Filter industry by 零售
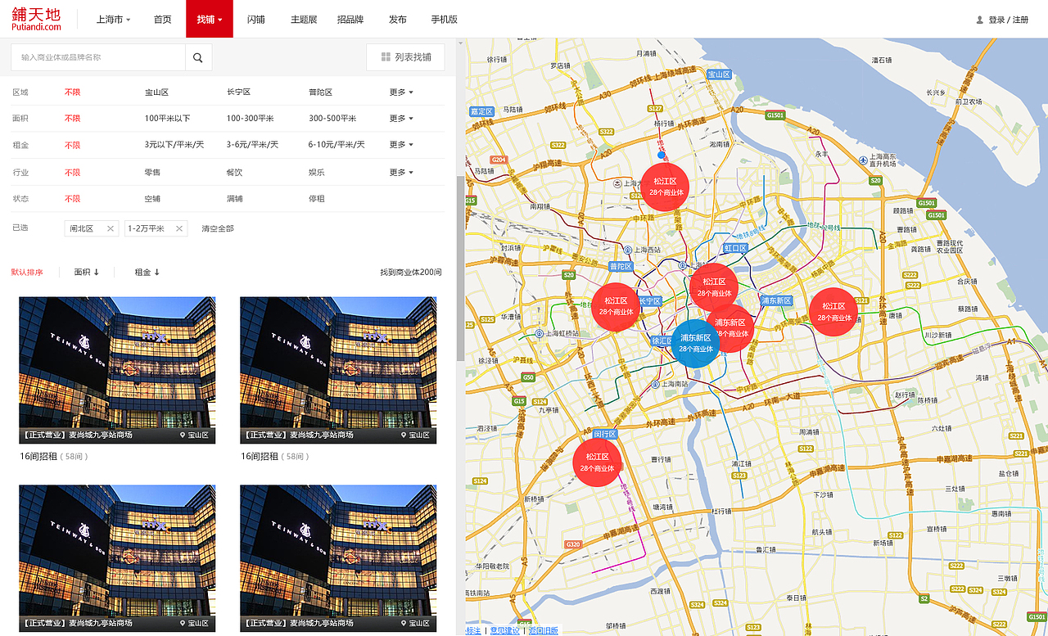 click(152, 173)
